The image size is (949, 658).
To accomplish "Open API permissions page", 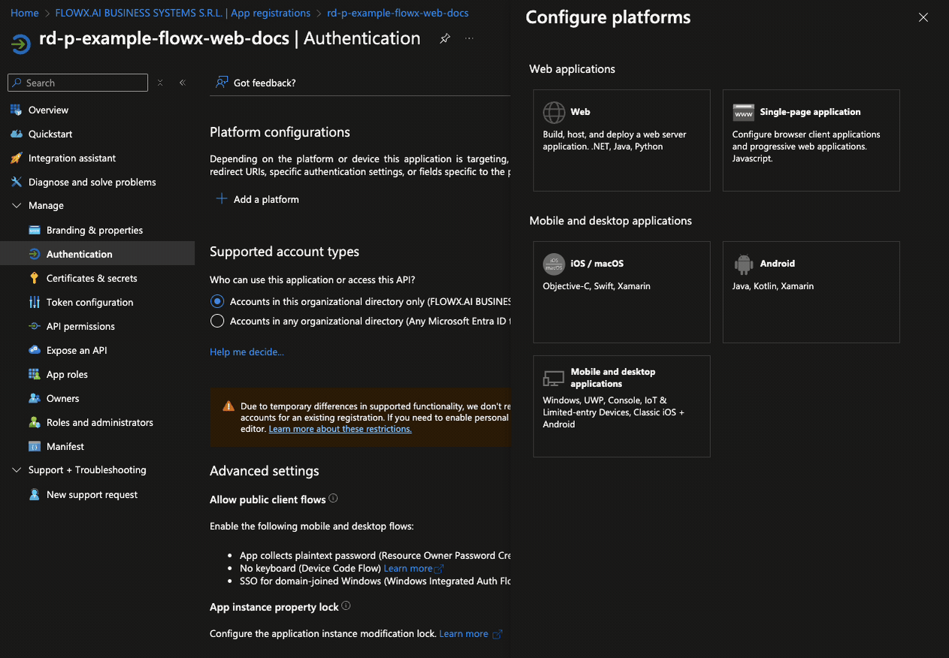I will pyautogui.click(x=80, y=327).
